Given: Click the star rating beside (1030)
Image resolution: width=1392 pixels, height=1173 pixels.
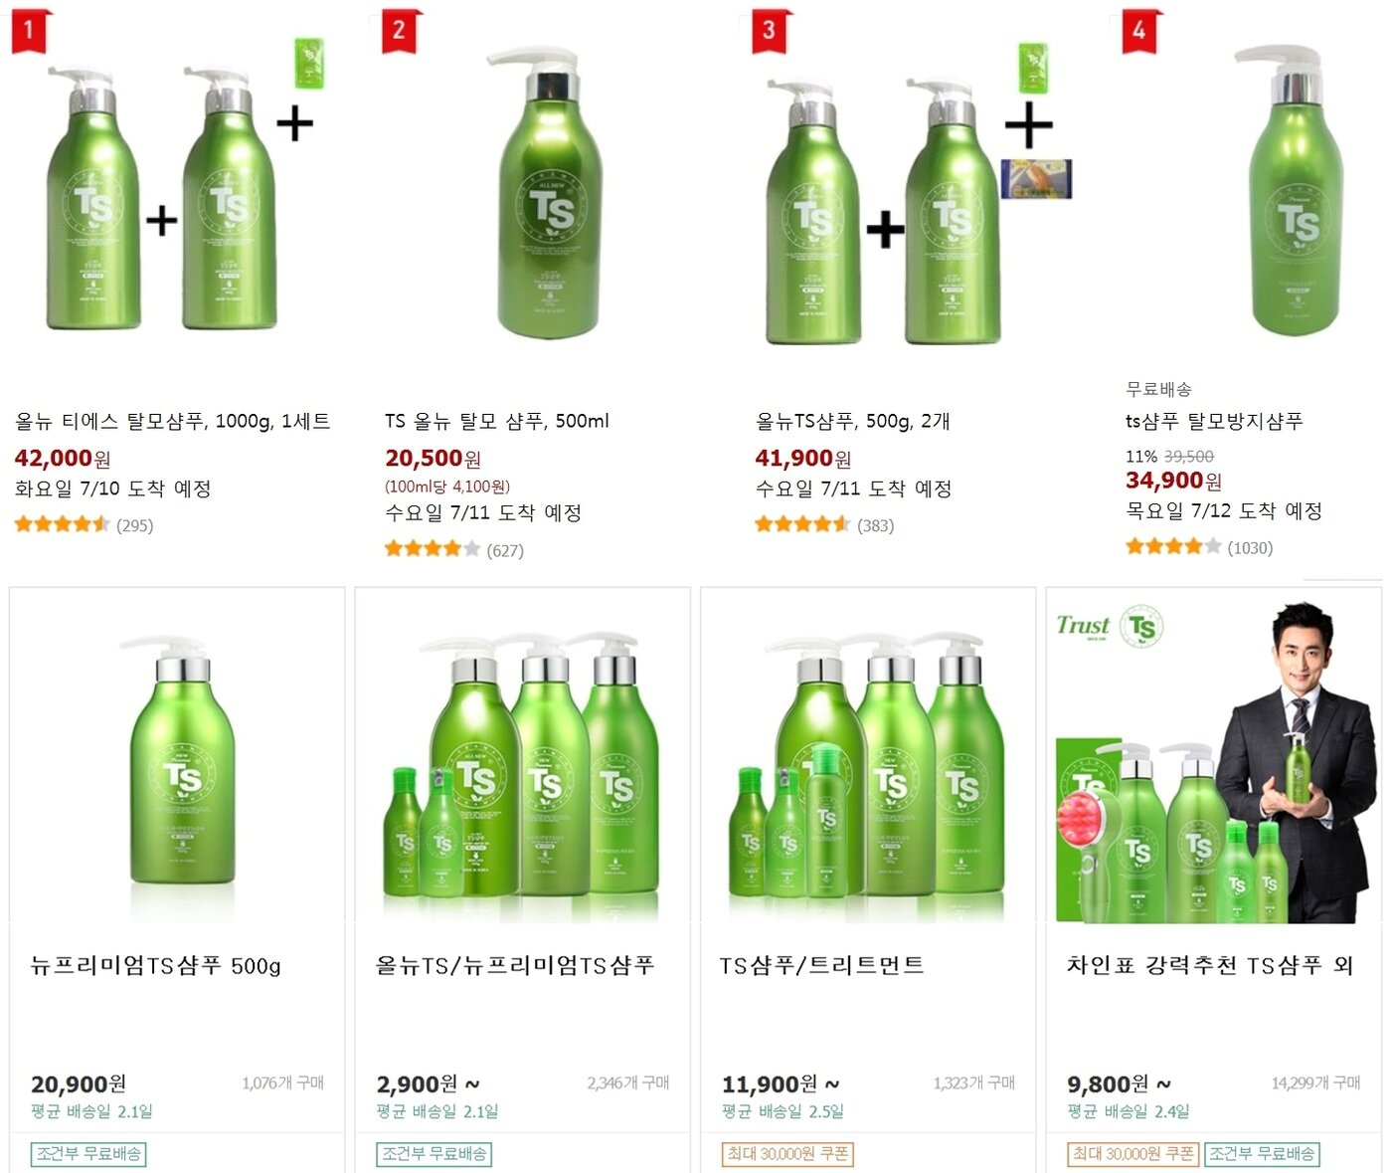Looking at the screenshot, I should point(1171,546).
